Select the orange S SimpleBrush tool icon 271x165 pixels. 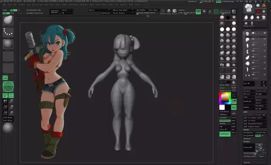[263, 6]
